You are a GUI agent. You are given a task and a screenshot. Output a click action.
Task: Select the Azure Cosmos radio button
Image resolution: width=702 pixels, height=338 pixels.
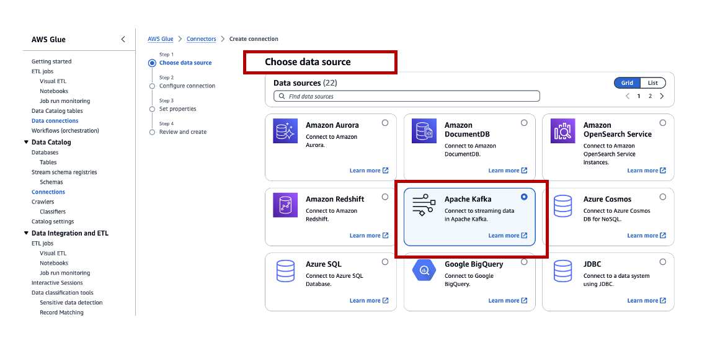pyautogui.click(x=662, y=197)
